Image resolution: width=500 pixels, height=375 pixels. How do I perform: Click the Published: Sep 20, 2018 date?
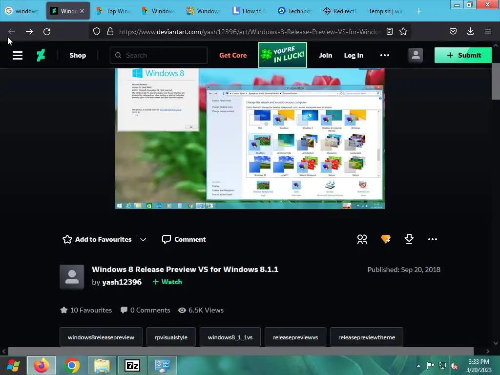[x=404, y=270]
